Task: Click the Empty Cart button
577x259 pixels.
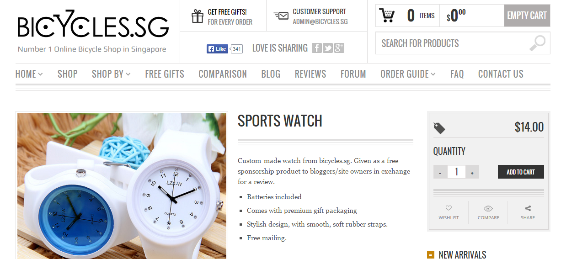Action: tap(527, 16)
